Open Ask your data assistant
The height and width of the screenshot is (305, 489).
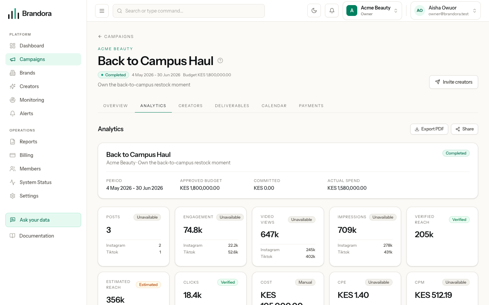coord(43,220)
